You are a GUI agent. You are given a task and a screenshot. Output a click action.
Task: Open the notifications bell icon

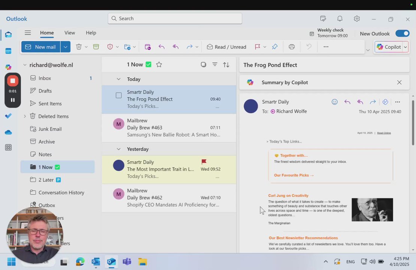(x=340, y=18)
